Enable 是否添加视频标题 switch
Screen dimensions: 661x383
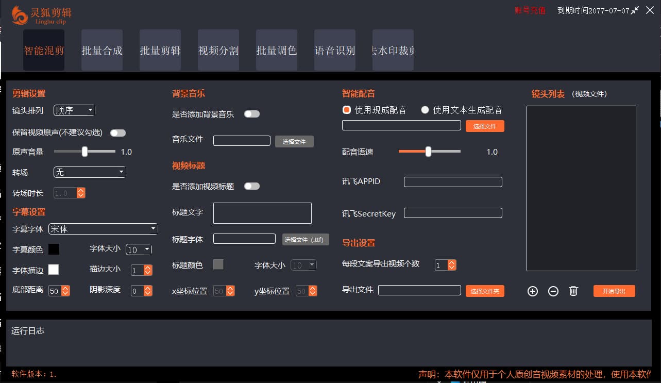(x=252, y=186)
